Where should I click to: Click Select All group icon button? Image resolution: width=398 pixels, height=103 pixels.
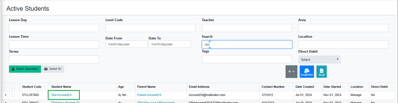[x=53, y=69]
